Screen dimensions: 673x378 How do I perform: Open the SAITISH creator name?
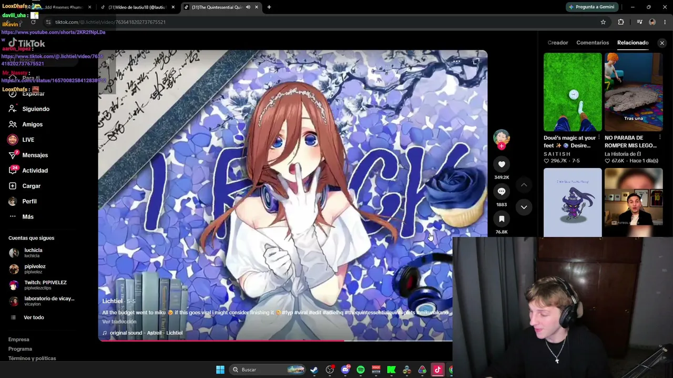557,154
